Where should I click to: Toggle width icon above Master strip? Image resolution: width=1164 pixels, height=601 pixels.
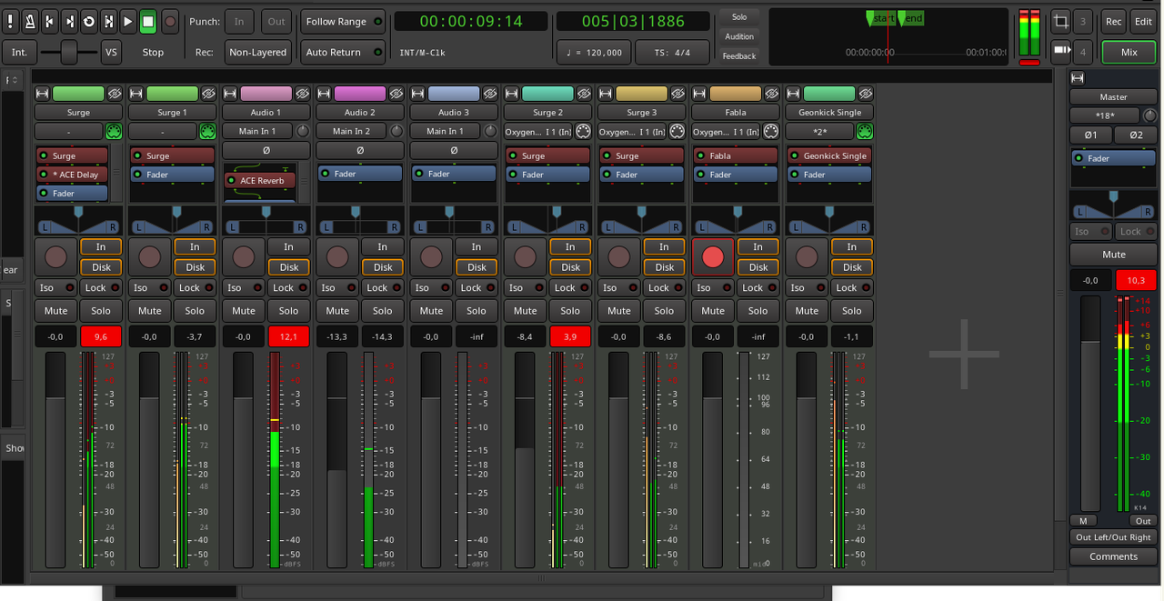click(x=1079, y=78)
